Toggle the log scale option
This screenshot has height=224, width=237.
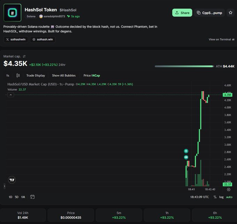tap(221, 197)
